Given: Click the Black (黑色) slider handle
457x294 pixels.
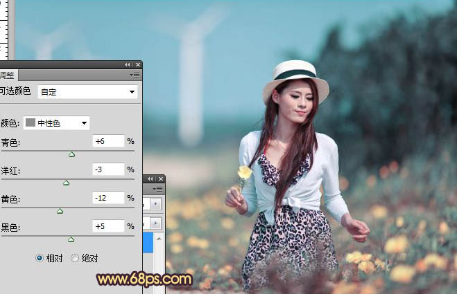Looking at the screenshot, I should click(x=71, y=239).
